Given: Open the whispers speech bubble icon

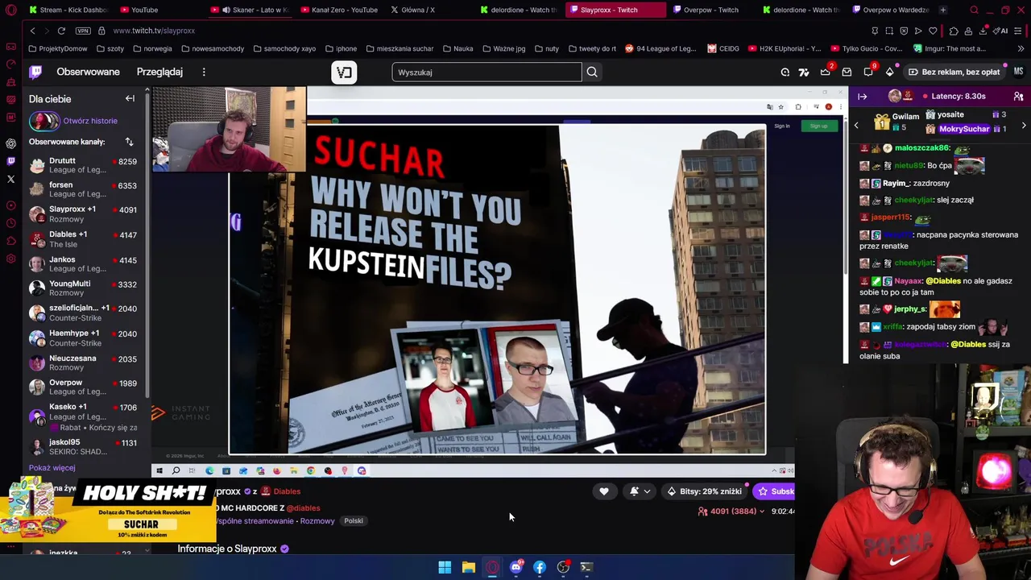Looking at the screenshot, I should [868, 72].
